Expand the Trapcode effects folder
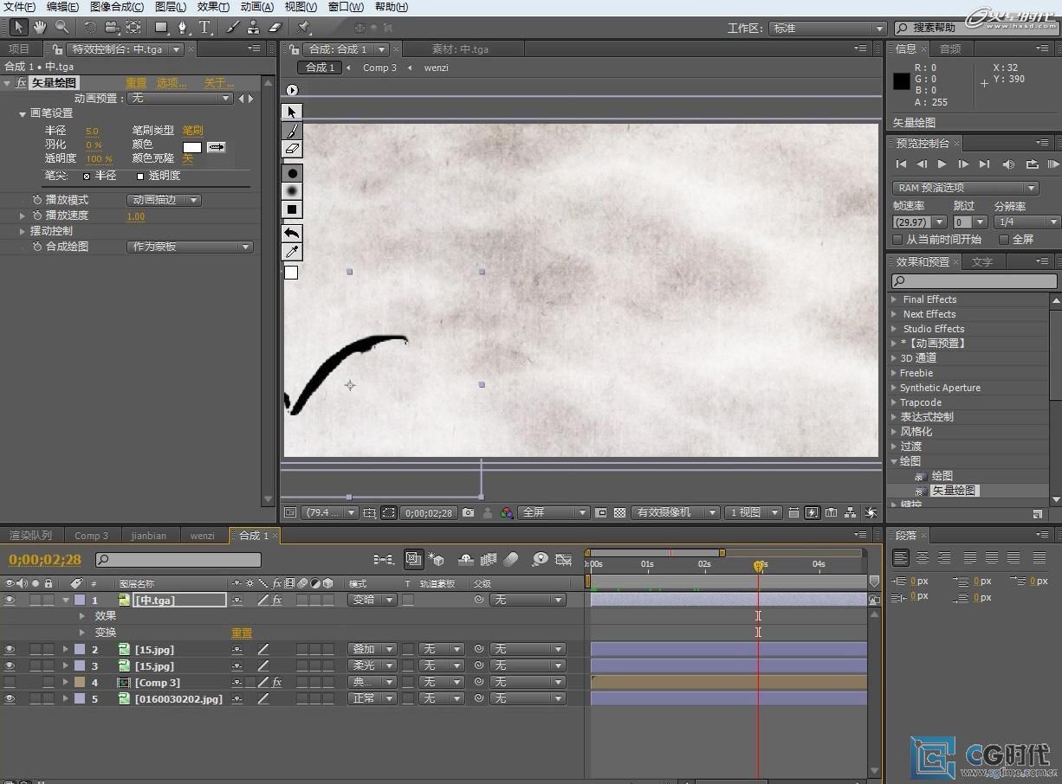This screenshot has height=784, width=1062. click(x=894, y=402)
